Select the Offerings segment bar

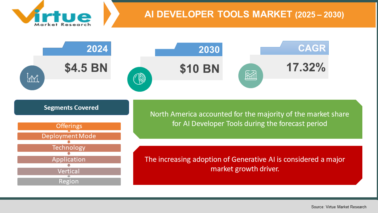pos(69,126)
